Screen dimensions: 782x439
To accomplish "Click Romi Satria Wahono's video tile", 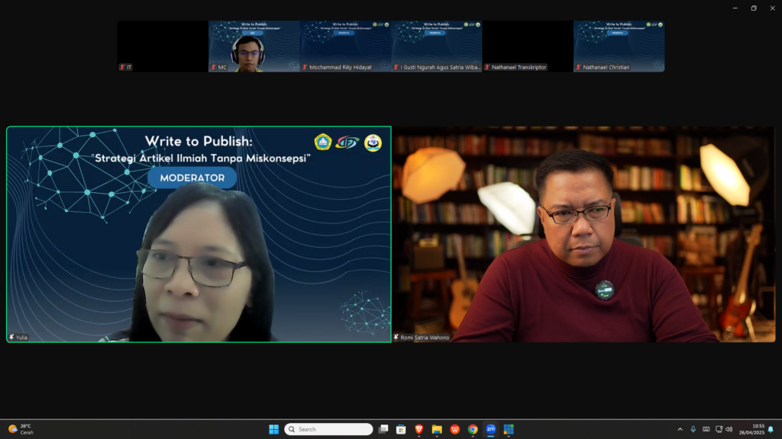I will click(x=584, y=234).
